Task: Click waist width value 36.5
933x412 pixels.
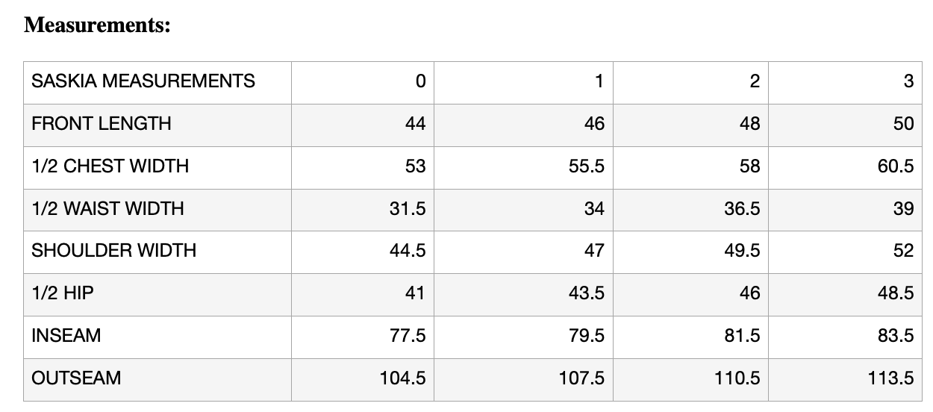Action: 742,209
